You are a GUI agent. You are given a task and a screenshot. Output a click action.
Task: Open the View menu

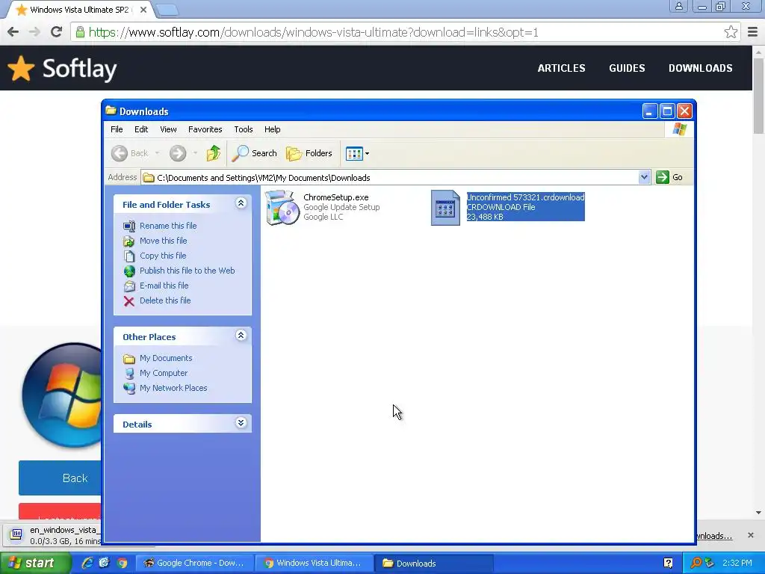click(x=168, y=129)
